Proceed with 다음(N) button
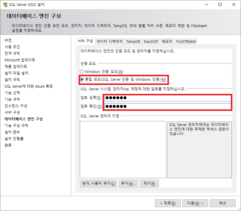This screenshot has width=241, height=211. click(195, 203)
